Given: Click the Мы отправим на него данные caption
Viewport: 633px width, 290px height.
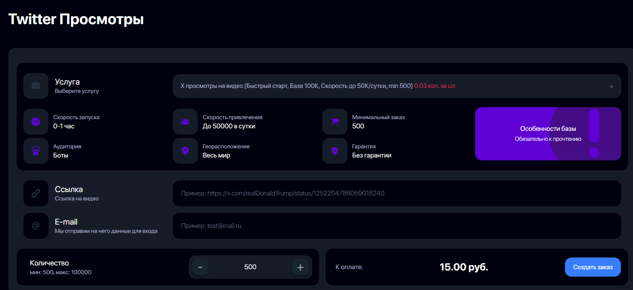Looking at the screenshot, I should 106,231.
